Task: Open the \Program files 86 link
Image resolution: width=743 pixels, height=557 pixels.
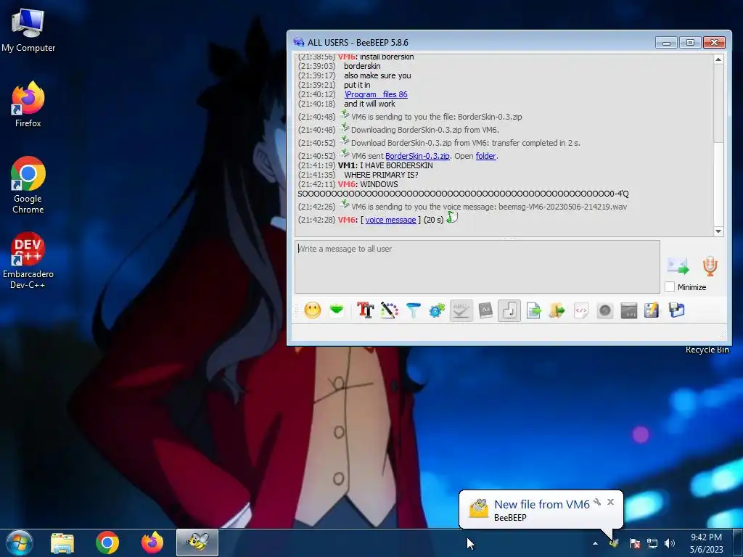Action: coord(376,94)
